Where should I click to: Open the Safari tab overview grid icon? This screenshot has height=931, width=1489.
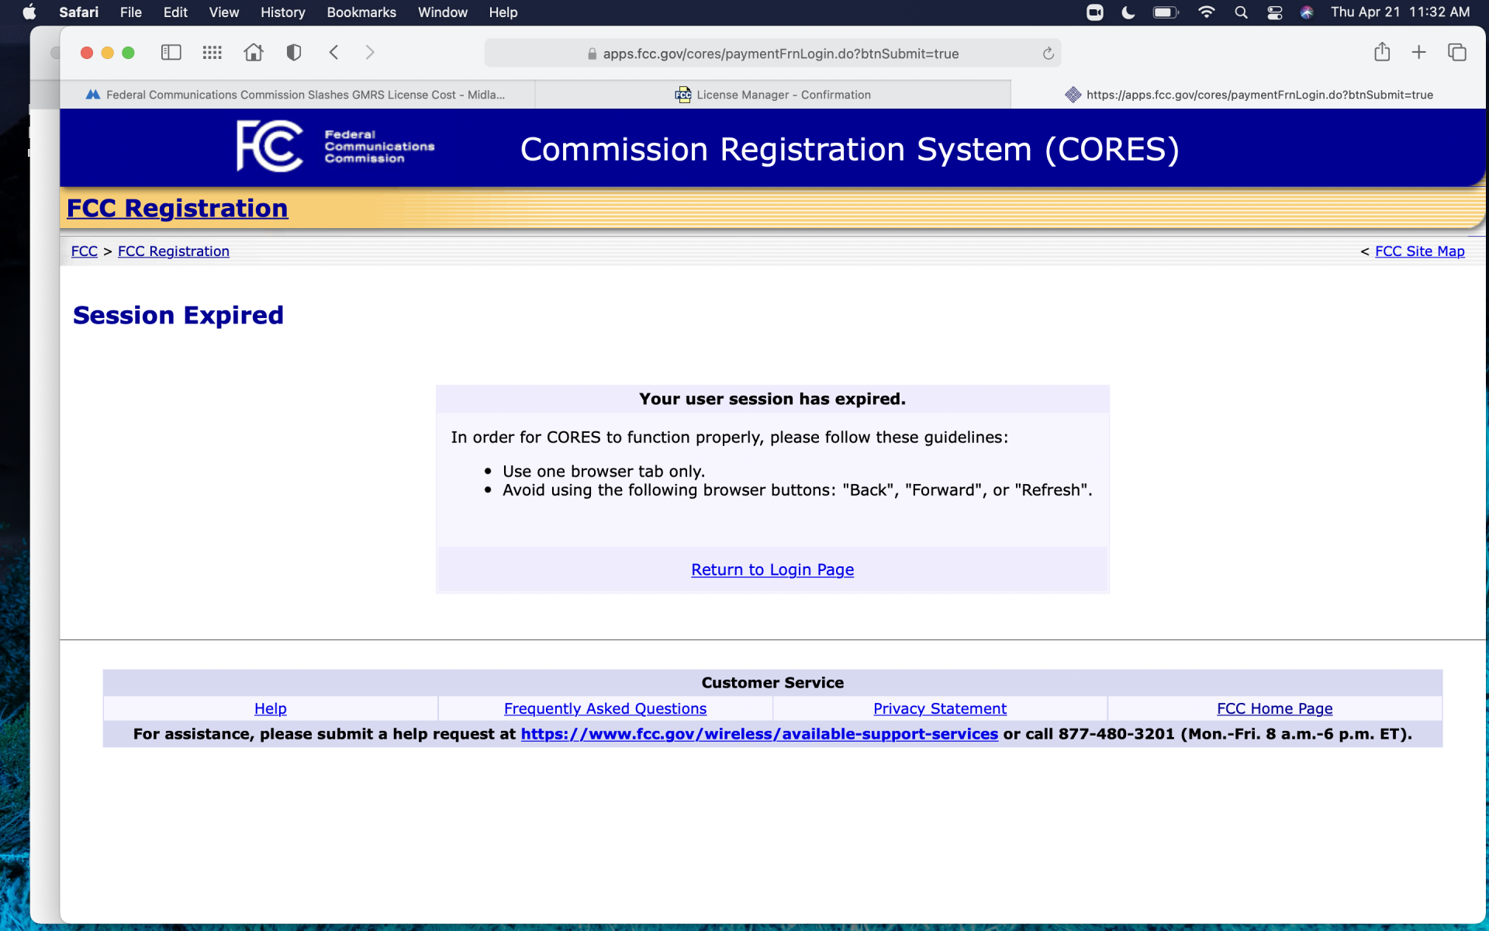pyautogui.click(x=212, y=53)
